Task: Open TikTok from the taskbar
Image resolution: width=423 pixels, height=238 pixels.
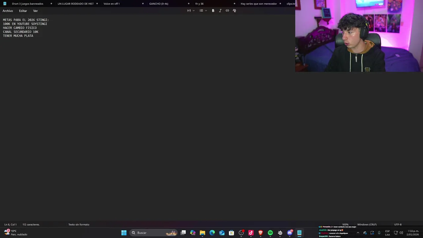Action: coord(251,233)
